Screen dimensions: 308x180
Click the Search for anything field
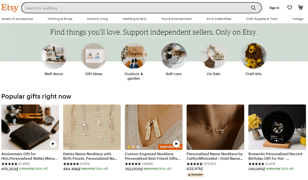134,8
